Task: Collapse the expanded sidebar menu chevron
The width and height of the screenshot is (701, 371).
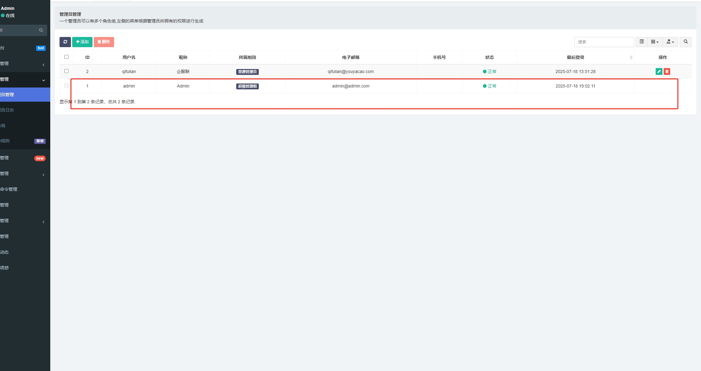Action: tap(43, 80)
